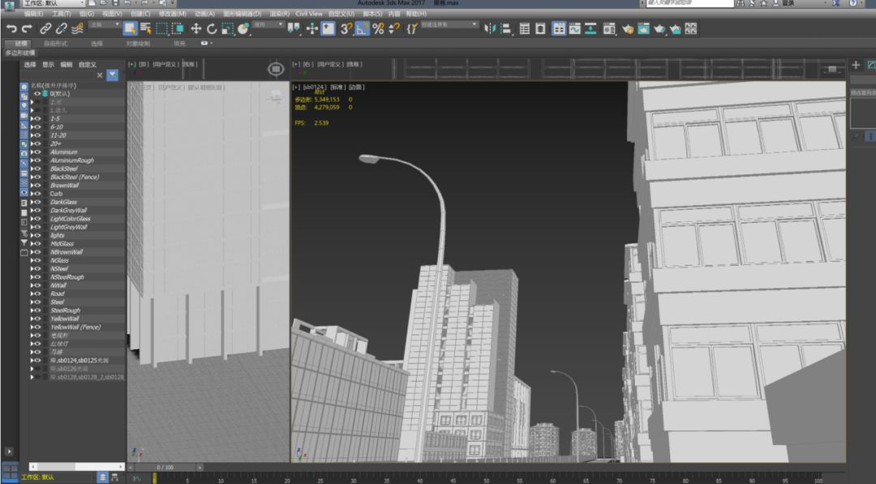Click the Undo arrow in main toolbar
The width and height of the screenshot is (876, 484).
11,29
